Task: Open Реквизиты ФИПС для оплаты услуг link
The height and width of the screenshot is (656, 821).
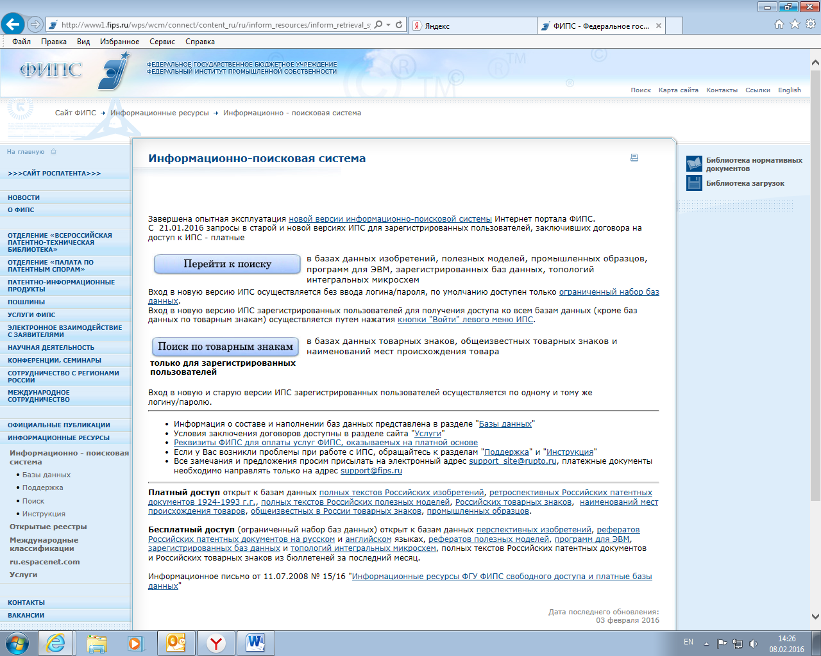Action: [326, 443]
